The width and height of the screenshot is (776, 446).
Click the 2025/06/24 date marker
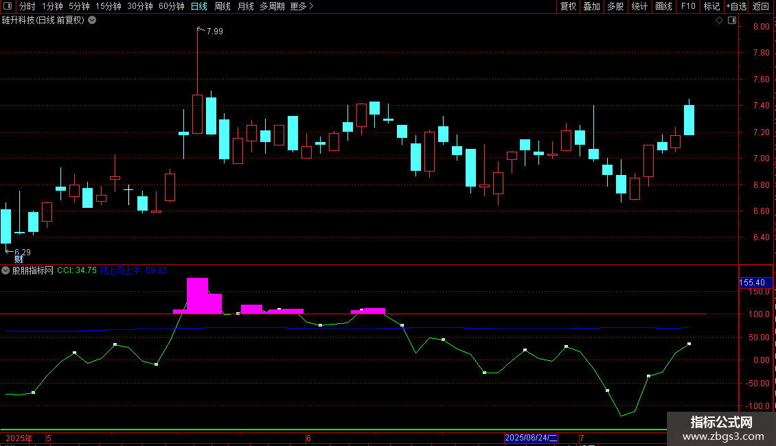[531, 438]
